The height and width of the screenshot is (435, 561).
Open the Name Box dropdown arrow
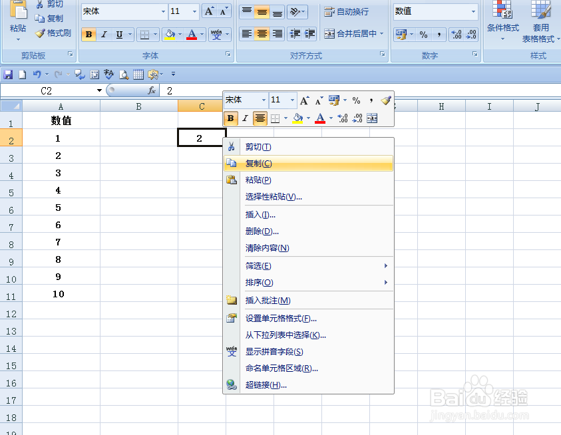[x=99, y=90]
